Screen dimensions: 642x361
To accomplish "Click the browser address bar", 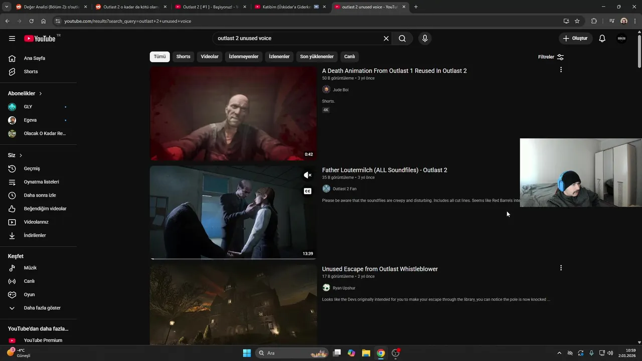I will 306,21.
